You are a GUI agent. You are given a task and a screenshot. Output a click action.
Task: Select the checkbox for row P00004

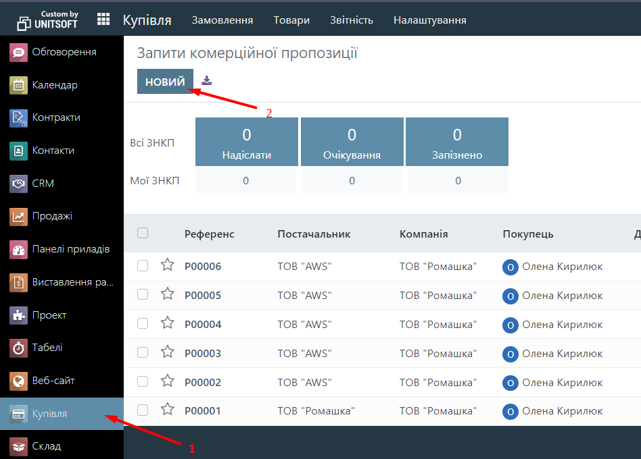click(x=143, y=324)
